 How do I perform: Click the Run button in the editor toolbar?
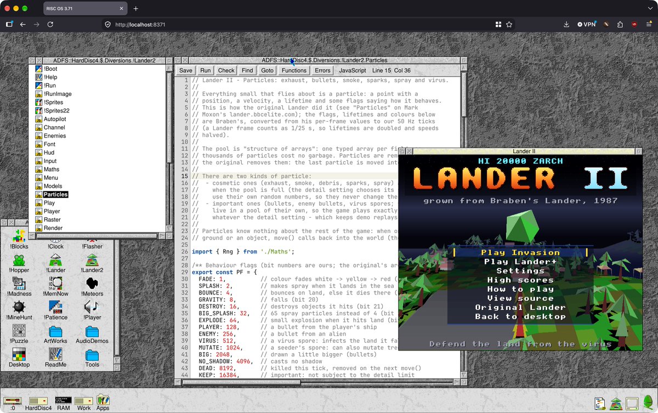[x=205, y=70]
